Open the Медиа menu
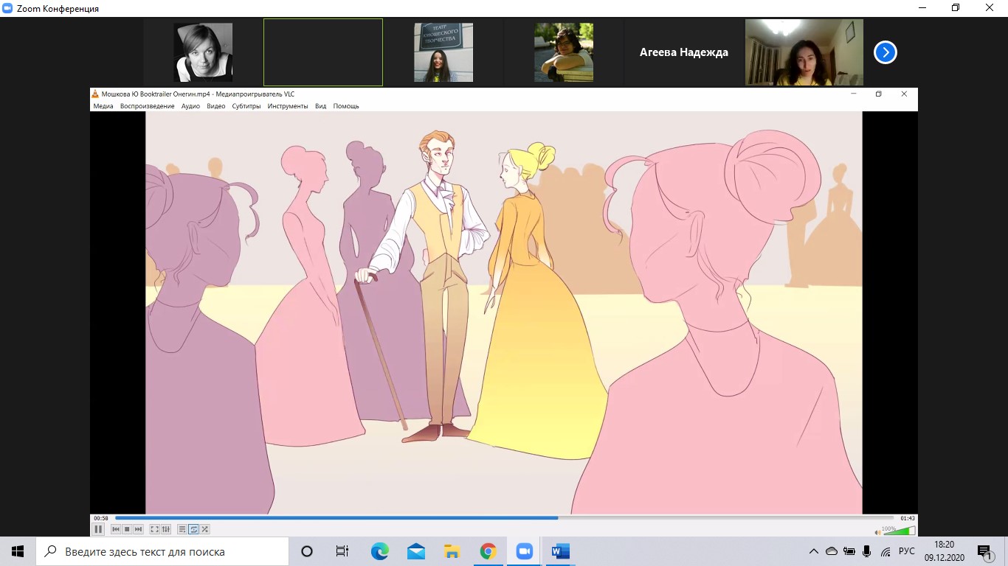Viewport: 1008px width, 566px height. [x=103, y=106]
